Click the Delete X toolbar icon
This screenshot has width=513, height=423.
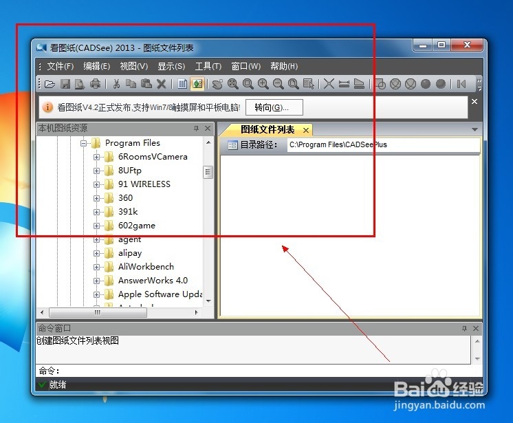tap(162, 84)
